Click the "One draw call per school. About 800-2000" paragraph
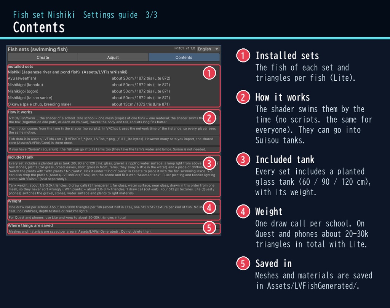Image resolution: width=390 pixels, height=308 pixels. (x=113, y=209)
